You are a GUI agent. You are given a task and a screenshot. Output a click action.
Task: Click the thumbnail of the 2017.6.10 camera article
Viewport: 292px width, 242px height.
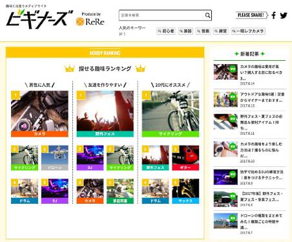click(225, 149)
